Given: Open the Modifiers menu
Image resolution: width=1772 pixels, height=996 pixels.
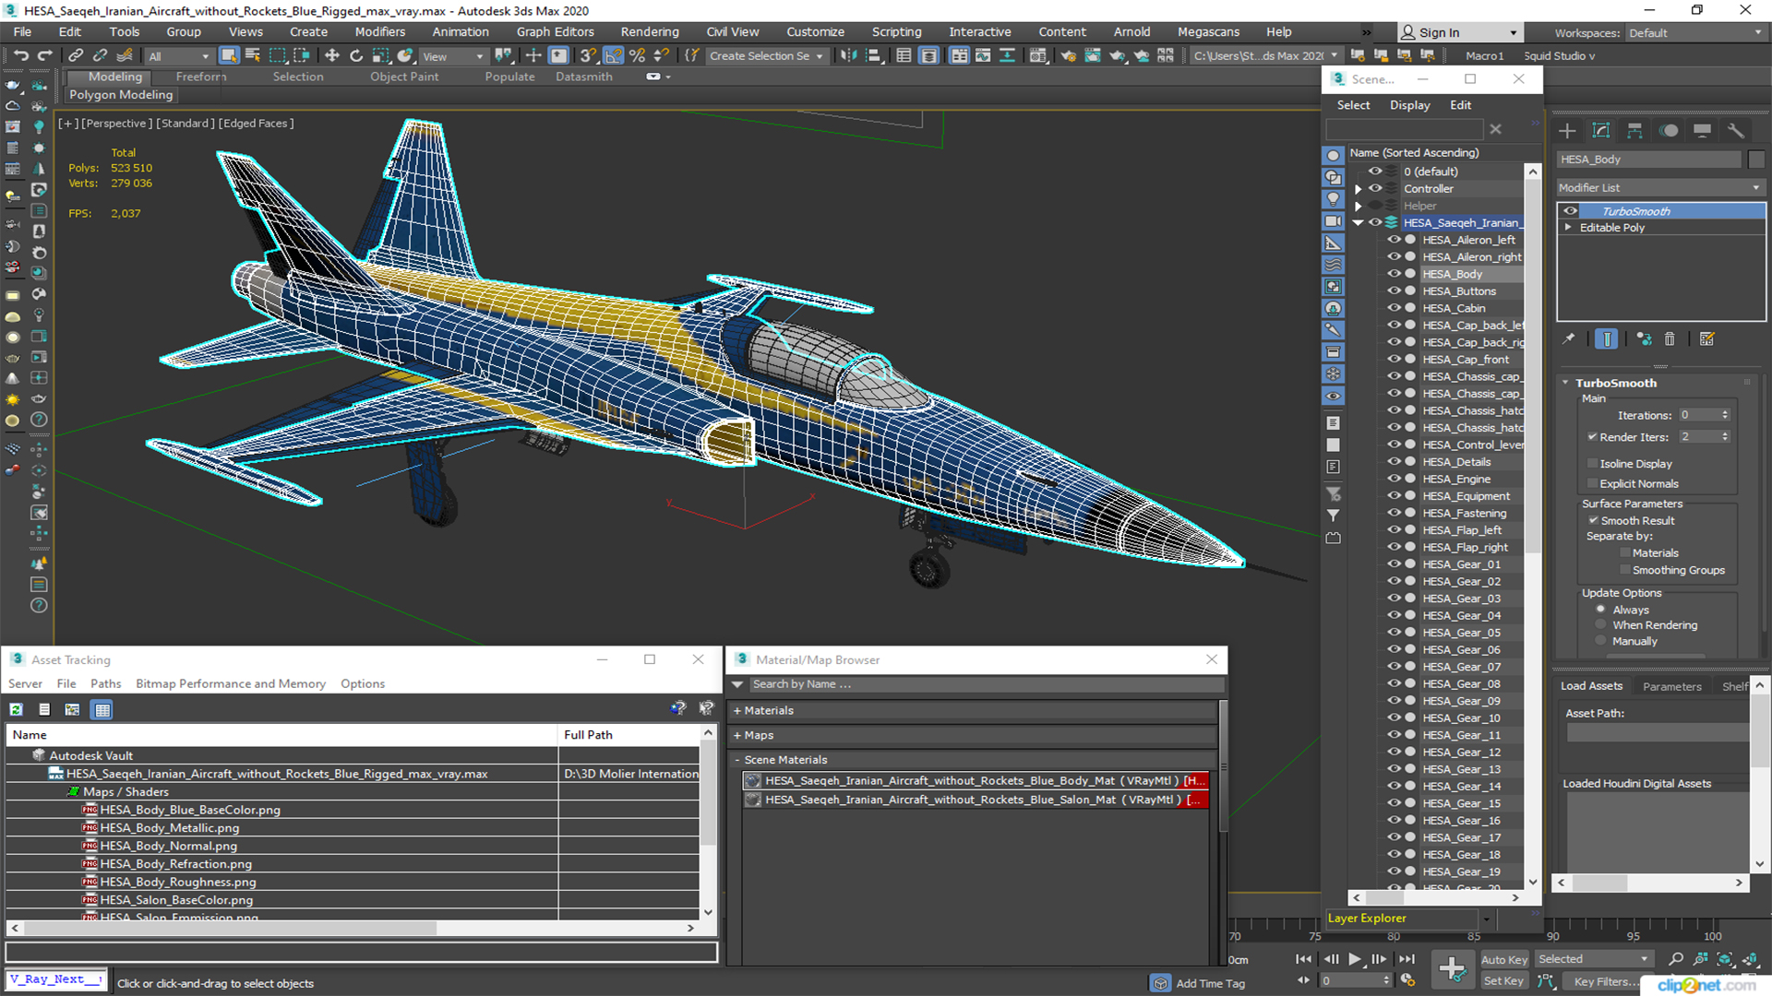Looking at the screenshot, I should (x=379, y=31).
